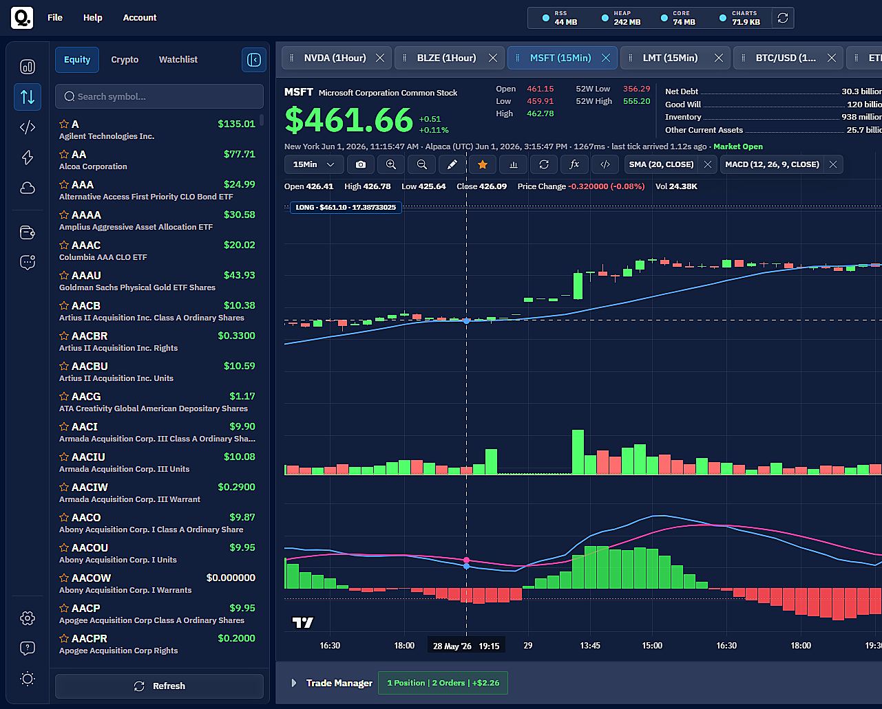This screenshot has width=882, height=709.
Task: Close the LMT (15Min) tab
Action: pyautogui.click(x=719, y=58)
